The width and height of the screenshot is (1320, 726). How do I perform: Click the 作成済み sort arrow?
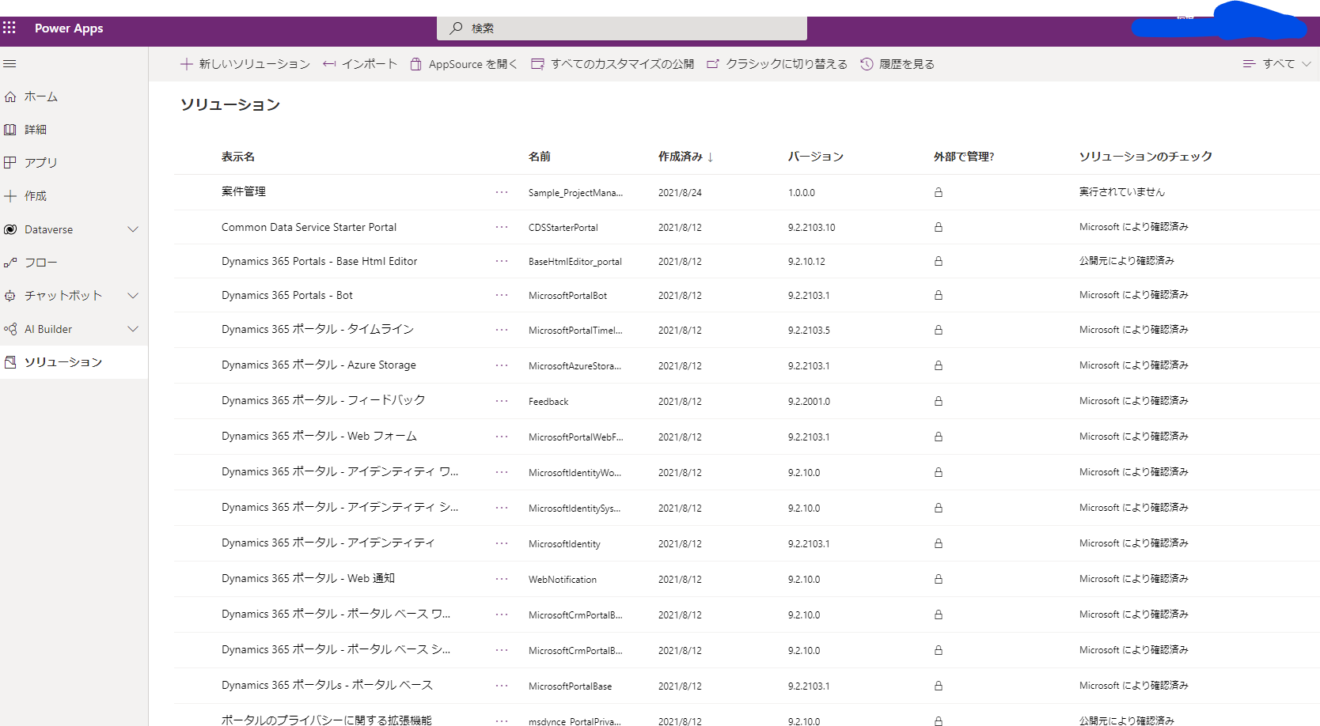(x=711, y=157)
